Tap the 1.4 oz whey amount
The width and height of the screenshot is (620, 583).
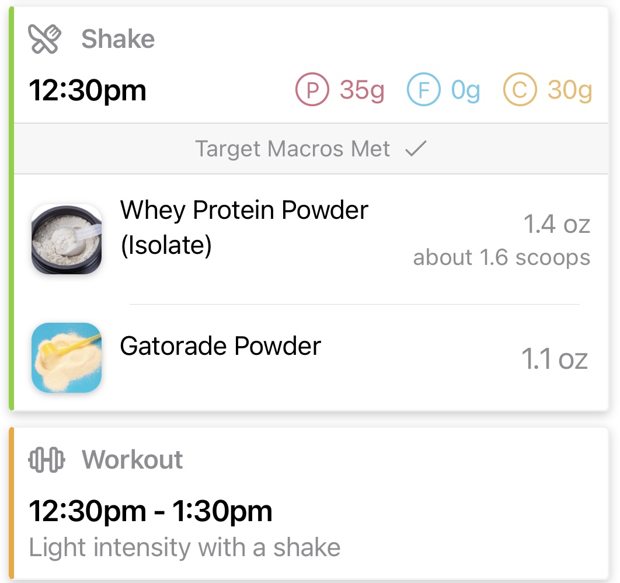pos(556,225)
